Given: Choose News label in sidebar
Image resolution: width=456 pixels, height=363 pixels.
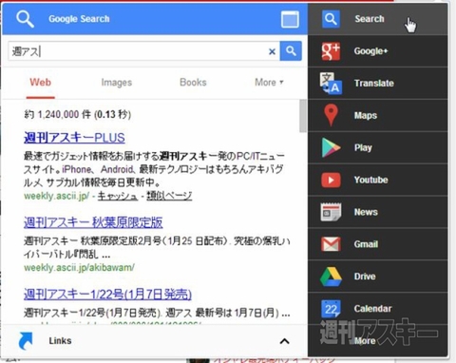Looking at the screenshot, I should click(x=366, y=212).
